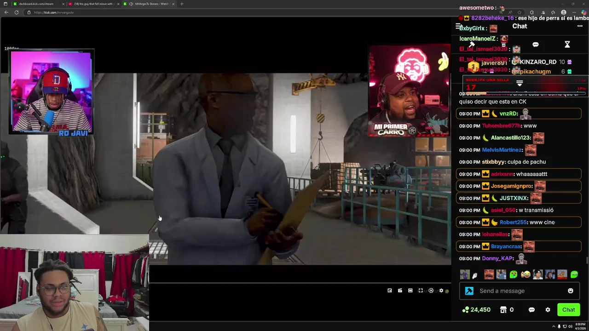Open taskbar clock and date

tap(580, 326)
